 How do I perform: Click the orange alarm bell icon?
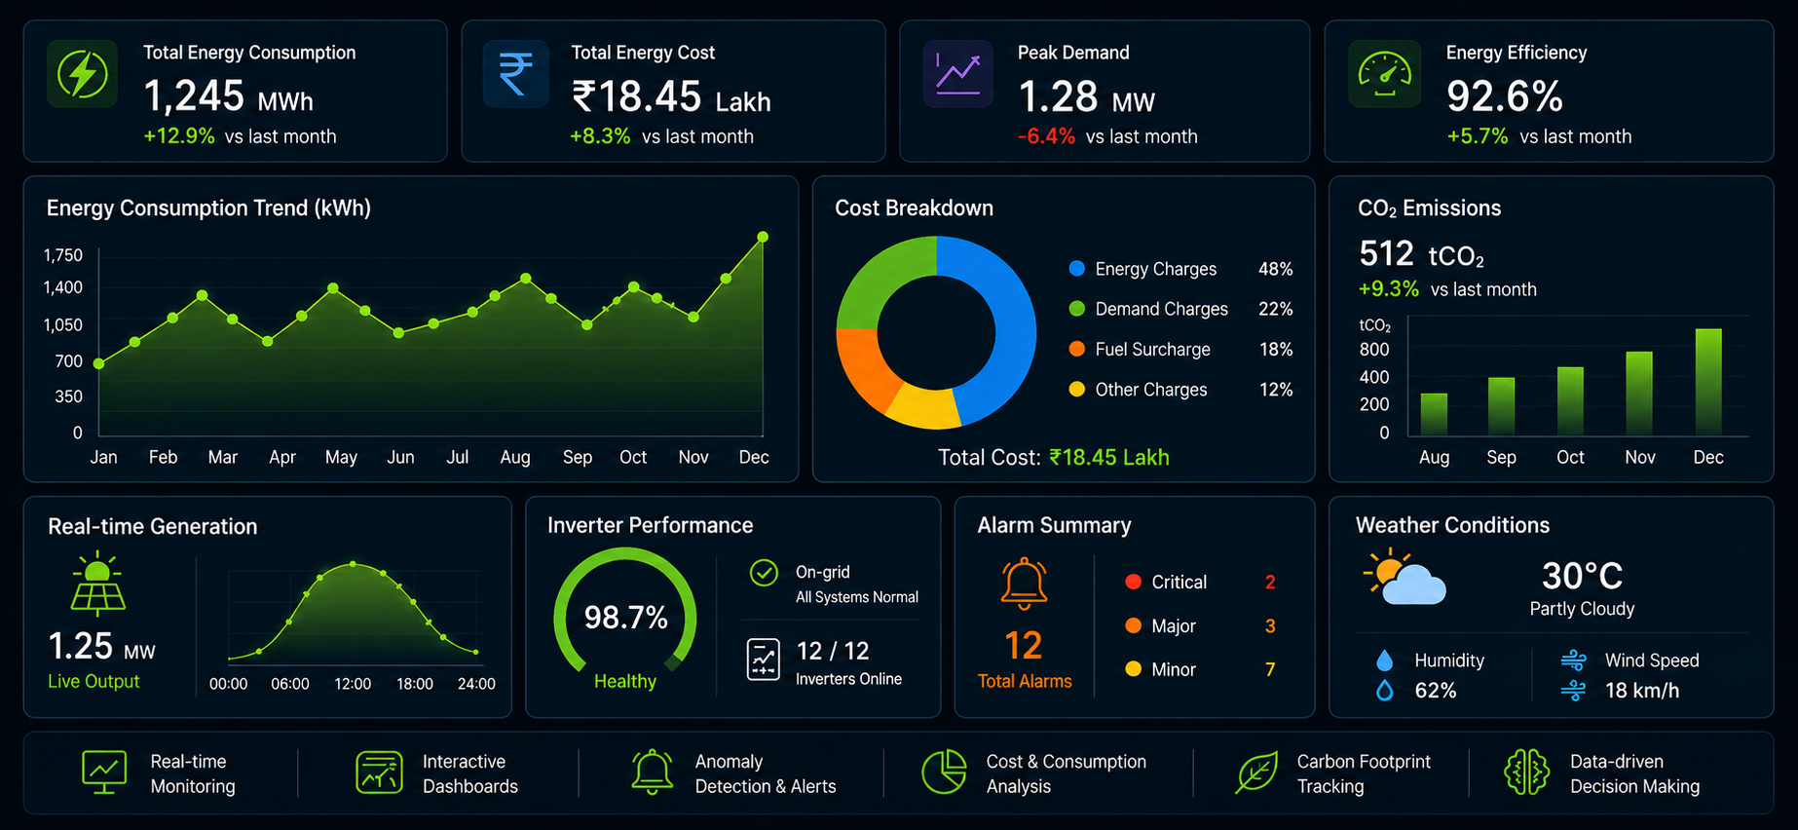(1024, 585)
